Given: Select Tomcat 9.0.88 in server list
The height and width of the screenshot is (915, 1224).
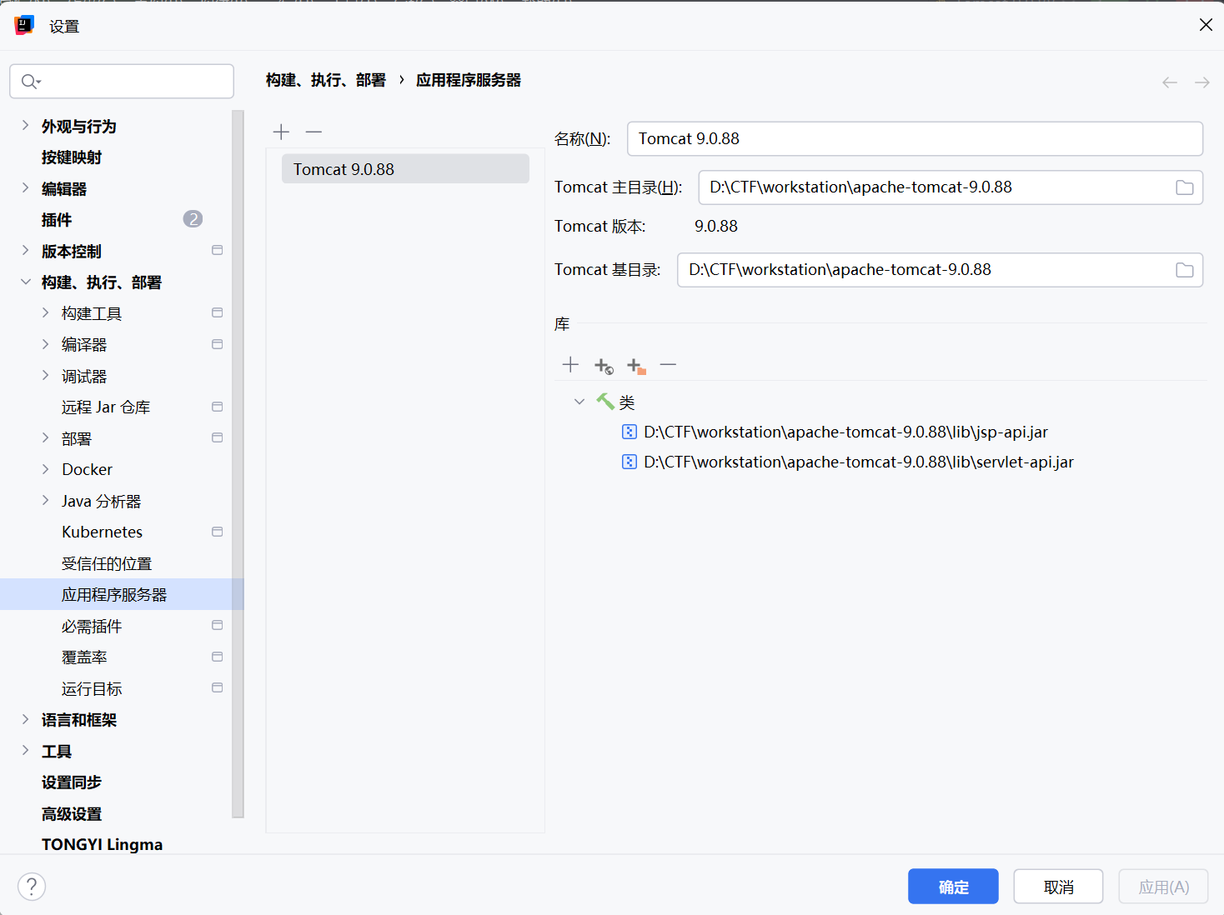Looking at the screenshot, I should (x=405, y=169).
